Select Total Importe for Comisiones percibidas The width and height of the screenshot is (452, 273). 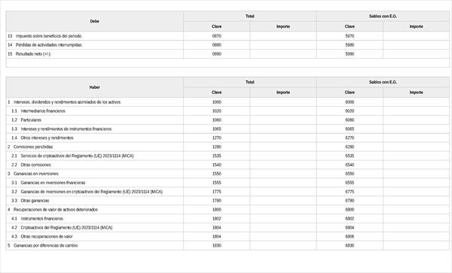pyautogui.click(x=283, y=147)
